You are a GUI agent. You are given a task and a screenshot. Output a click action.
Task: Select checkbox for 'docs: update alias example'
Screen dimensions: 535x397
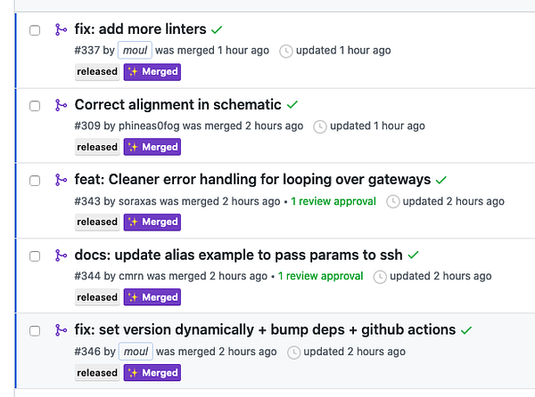pos(35,255)
